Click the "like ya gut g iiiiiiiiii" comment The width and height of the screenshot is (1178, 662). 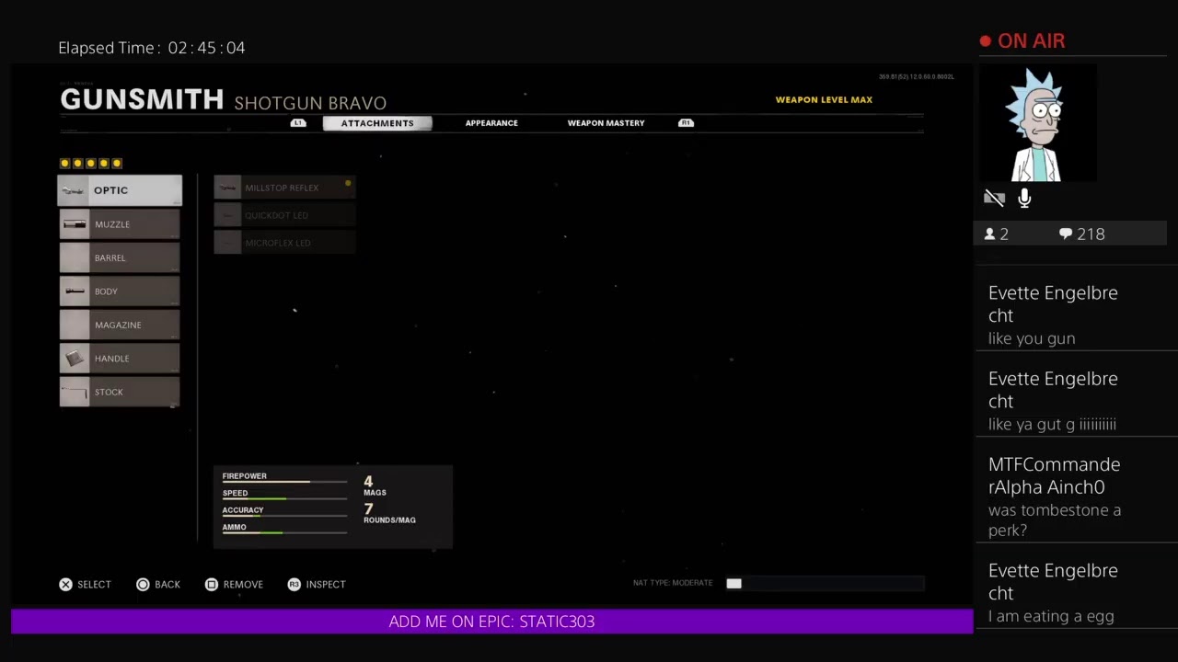(x=1052, y=424)
